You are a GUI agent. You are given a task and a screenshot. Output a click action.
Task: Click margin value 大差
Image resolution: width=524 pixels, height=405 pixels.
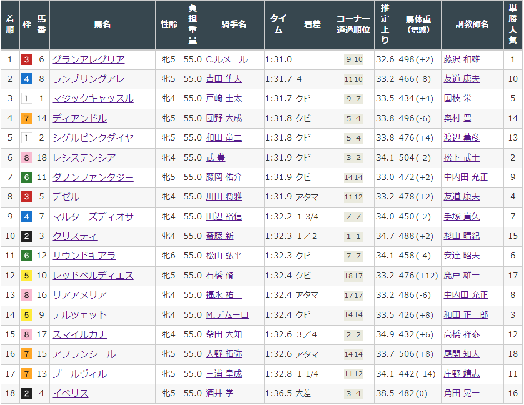pyautogui.click(x=303, y=393)
